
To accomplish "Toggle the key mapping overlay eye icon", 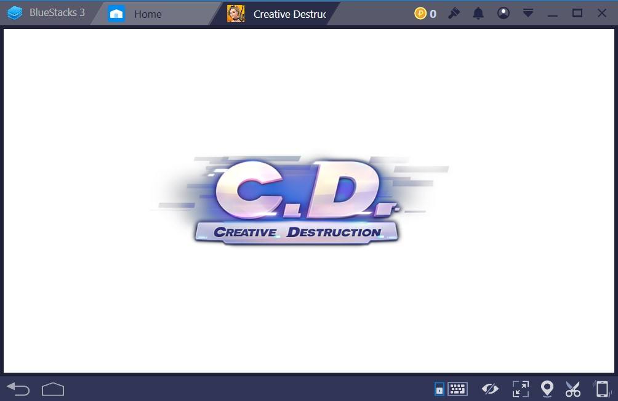I will pos(490,389).
